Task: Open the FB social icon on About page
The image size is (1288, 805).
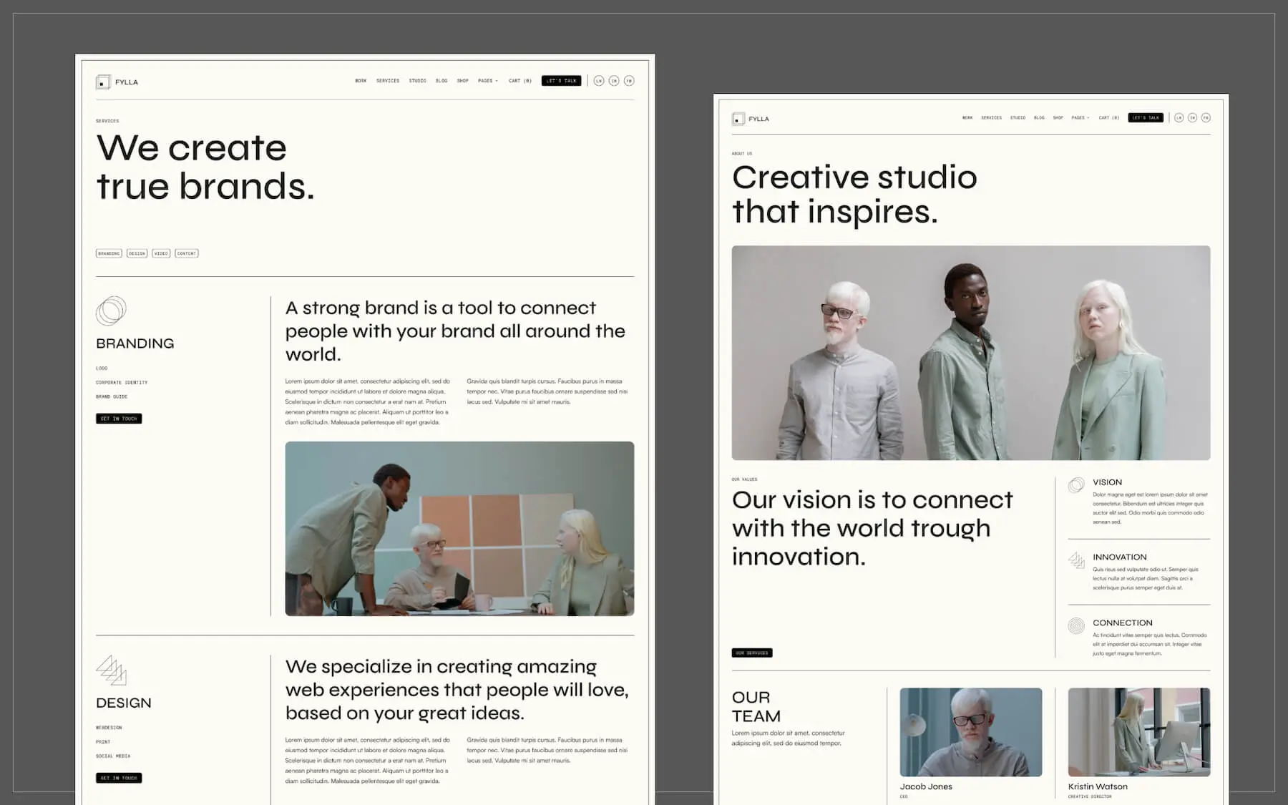Action: coord(1206,118)
